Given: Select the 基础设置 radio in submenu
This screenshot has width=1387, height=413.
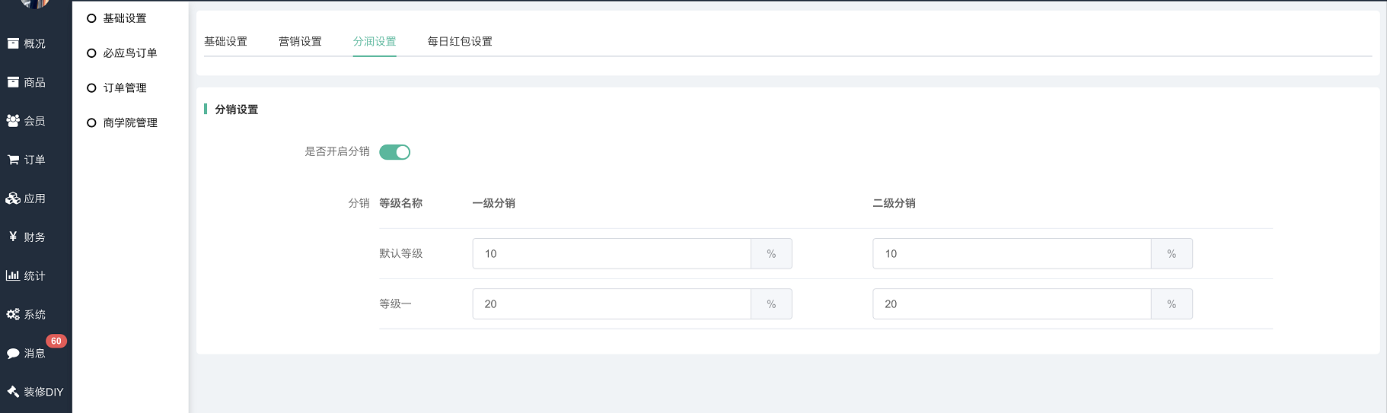Looking at the screenshot, I should point(91,18).
